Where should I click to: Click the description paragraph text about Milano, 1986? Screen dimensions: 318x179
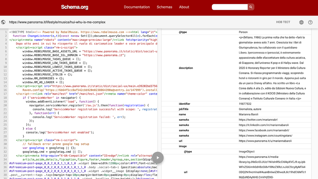pyautogui.click(x=272, y=68)
